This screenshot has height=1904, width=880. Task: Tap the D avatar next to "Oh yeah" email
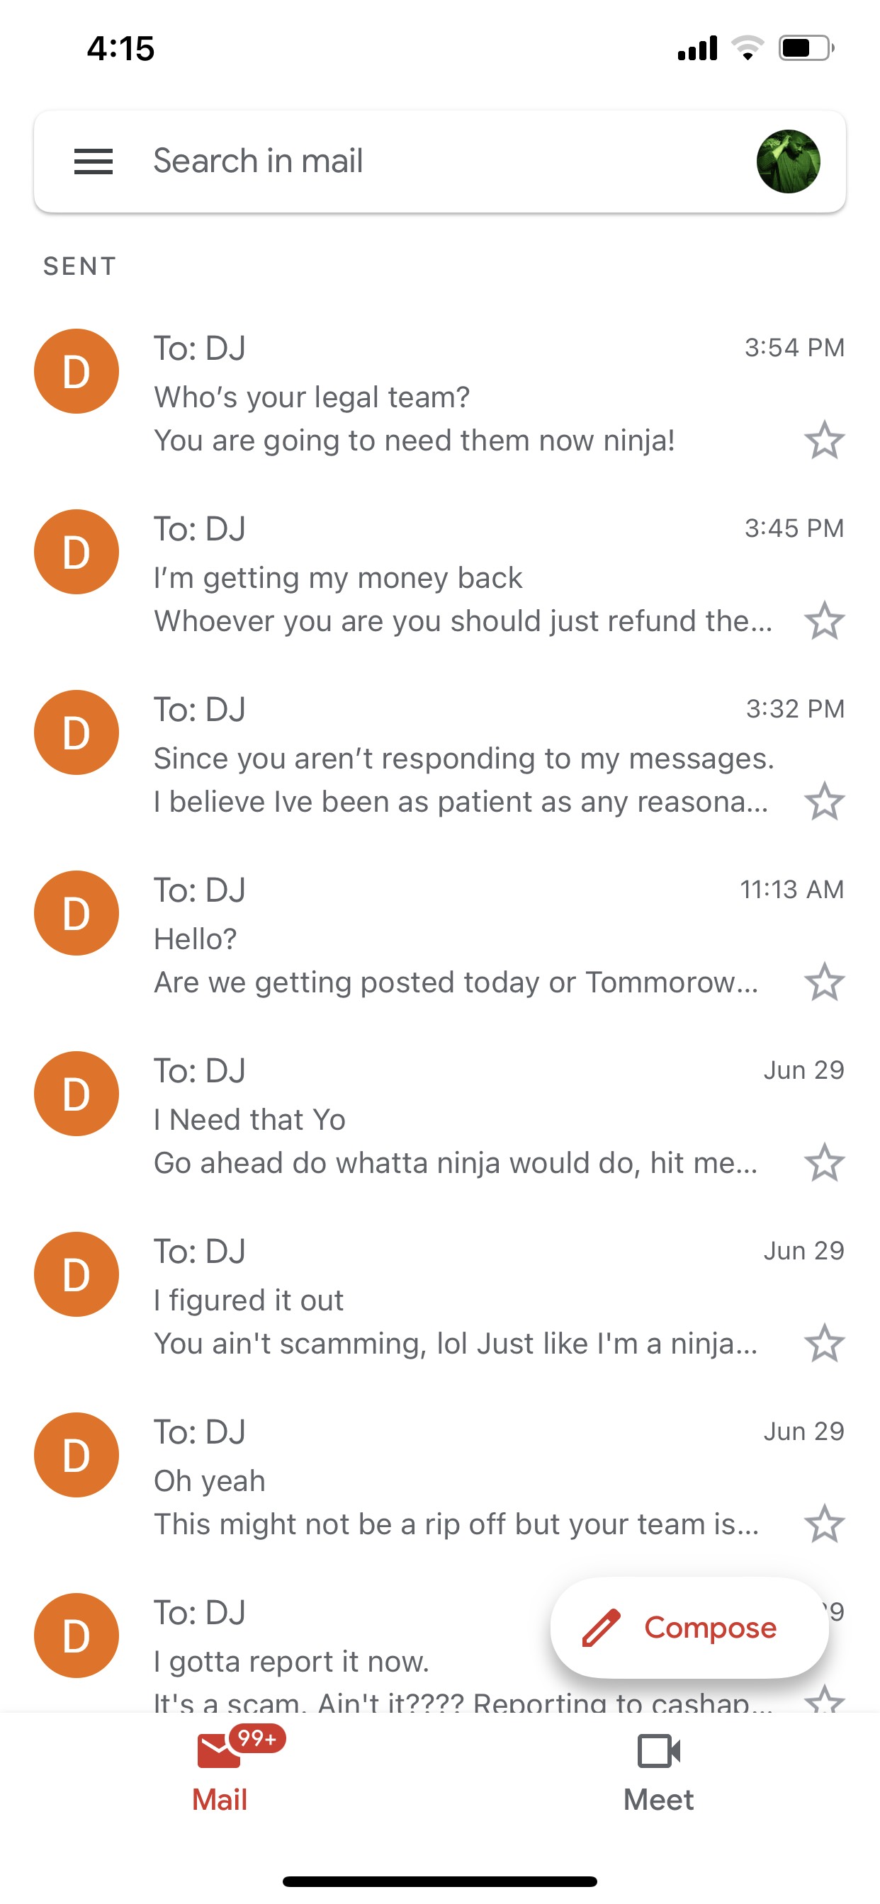pos(77,1455)
